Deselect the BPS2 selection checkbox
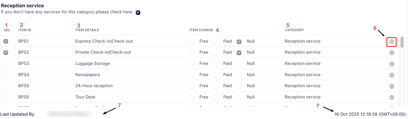Image resolution: width=408 pixels, height=119 pixels. (x=6, y=53)
